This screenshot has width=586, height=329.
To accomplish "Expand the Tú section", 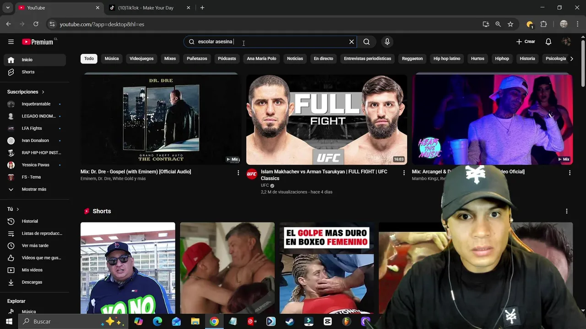I will (x=13, y=209).
